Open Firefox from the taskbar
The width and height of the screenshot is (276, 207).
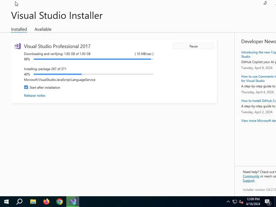tap(46, 202)
